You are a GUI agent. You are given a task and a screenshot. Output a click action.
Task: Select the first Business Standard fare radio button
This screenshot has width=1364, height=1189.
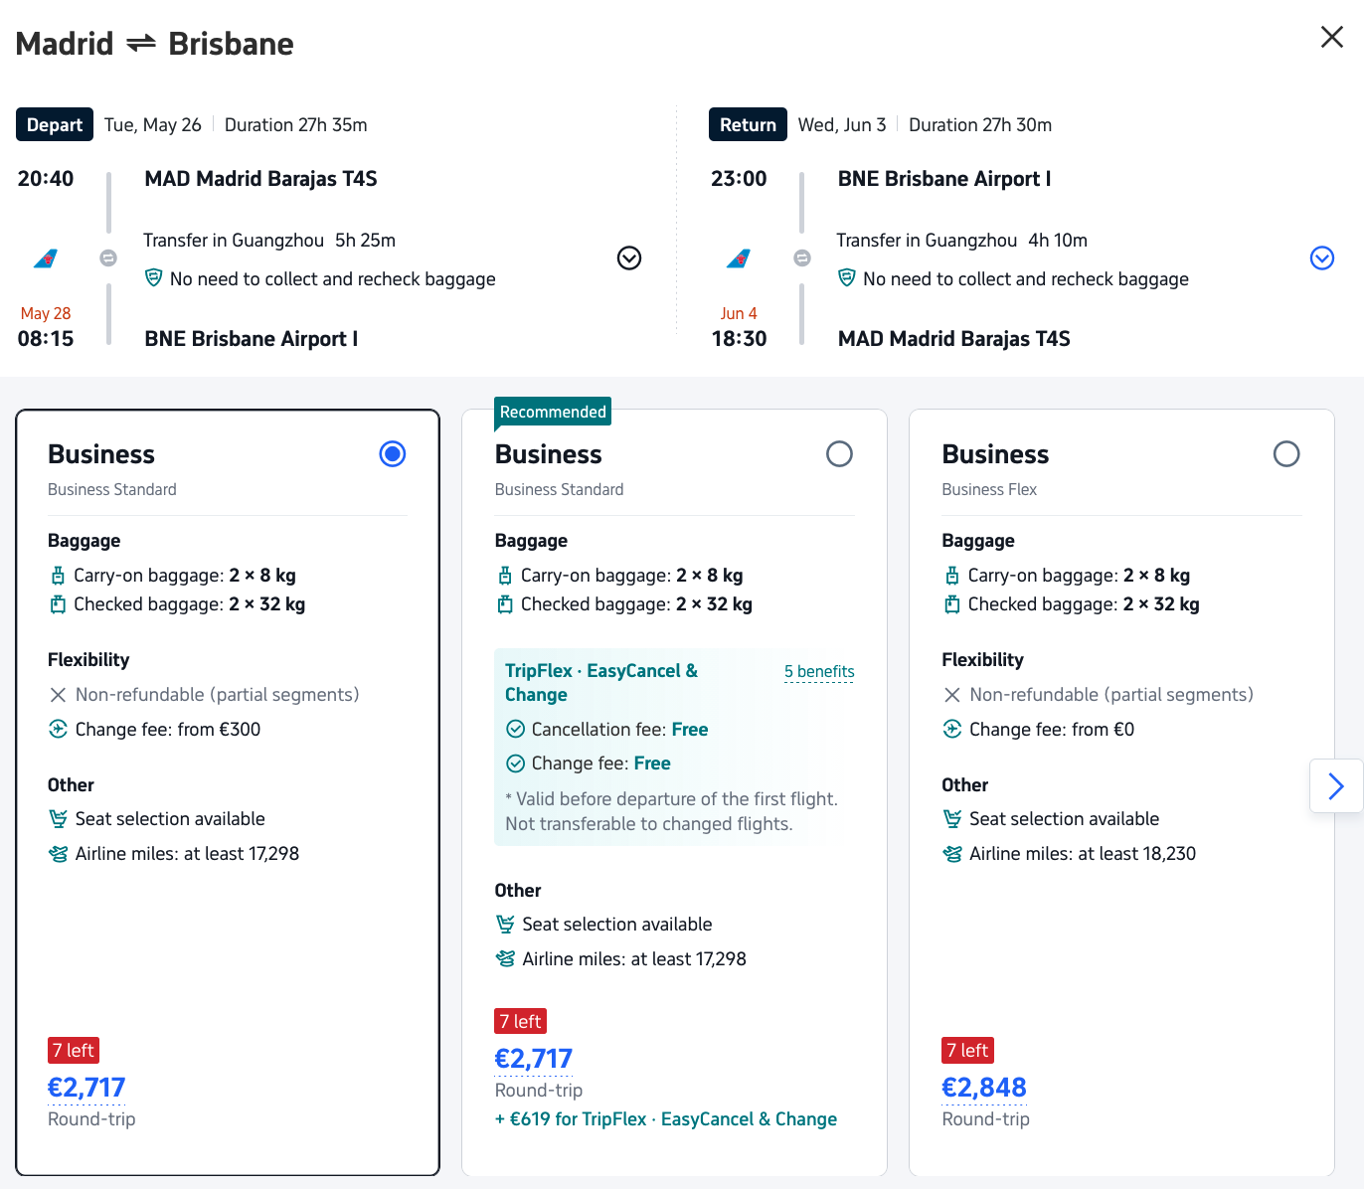(x=393, y=454)
